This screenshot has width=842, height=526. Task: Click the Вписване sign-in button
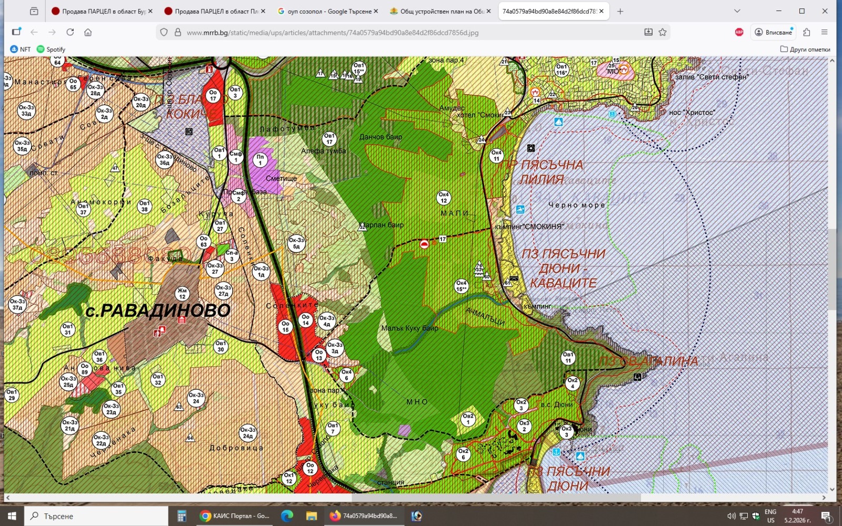pos(773,32)
